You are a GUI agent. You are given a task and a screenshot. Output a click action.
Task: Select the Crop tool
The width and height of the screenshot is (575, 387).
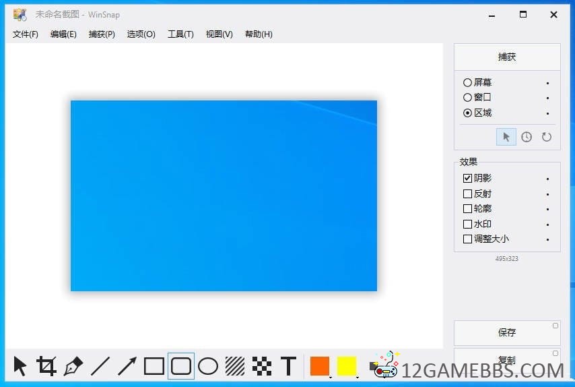point(46,366)
